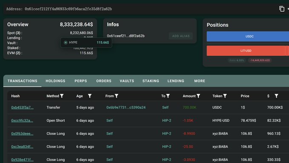Viewport: 289px width, 163px height.
Task: Filter by Amount column
Action: click(x=198, y=96)
